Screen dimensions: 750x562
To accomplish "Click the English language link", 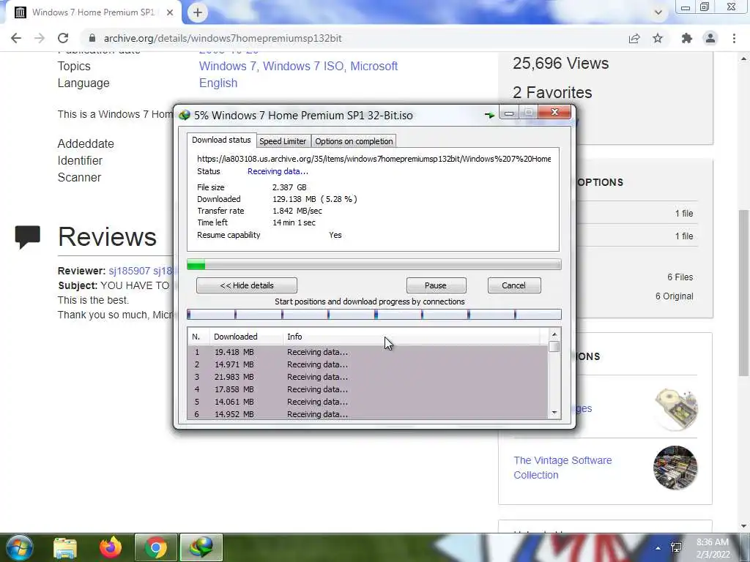I will [x=218, y=83].
